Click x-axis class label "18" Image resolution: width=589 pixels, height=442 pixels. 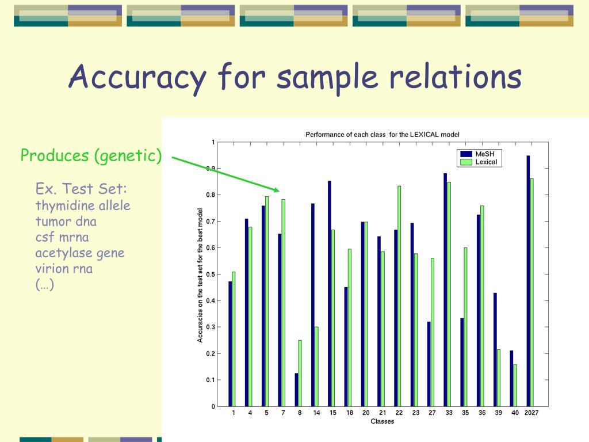pos(350,413)
